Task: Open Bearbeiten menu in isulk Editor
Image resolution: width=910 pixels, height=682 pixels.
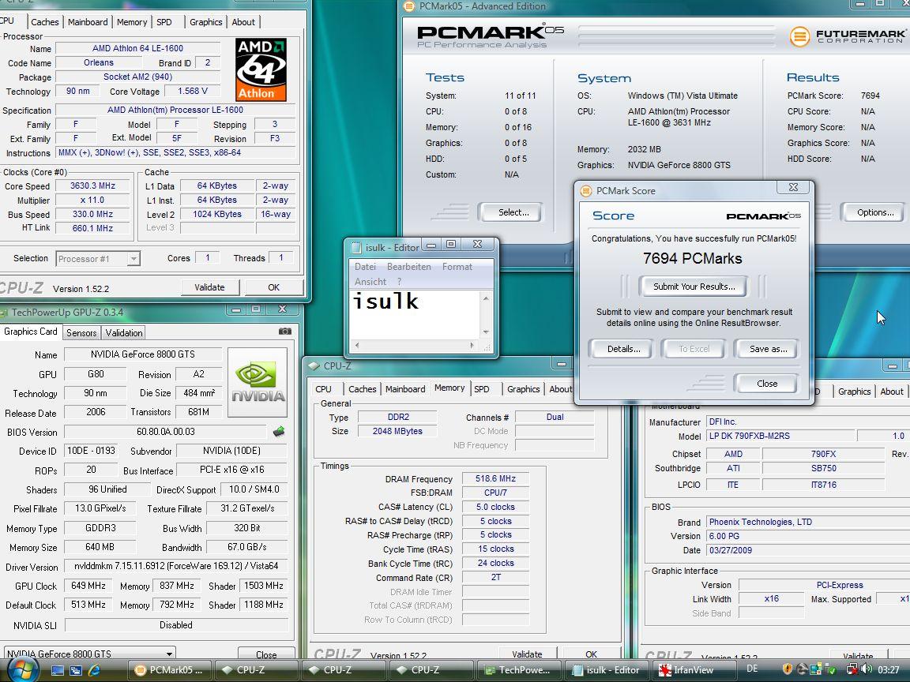Action: point(408,267)
